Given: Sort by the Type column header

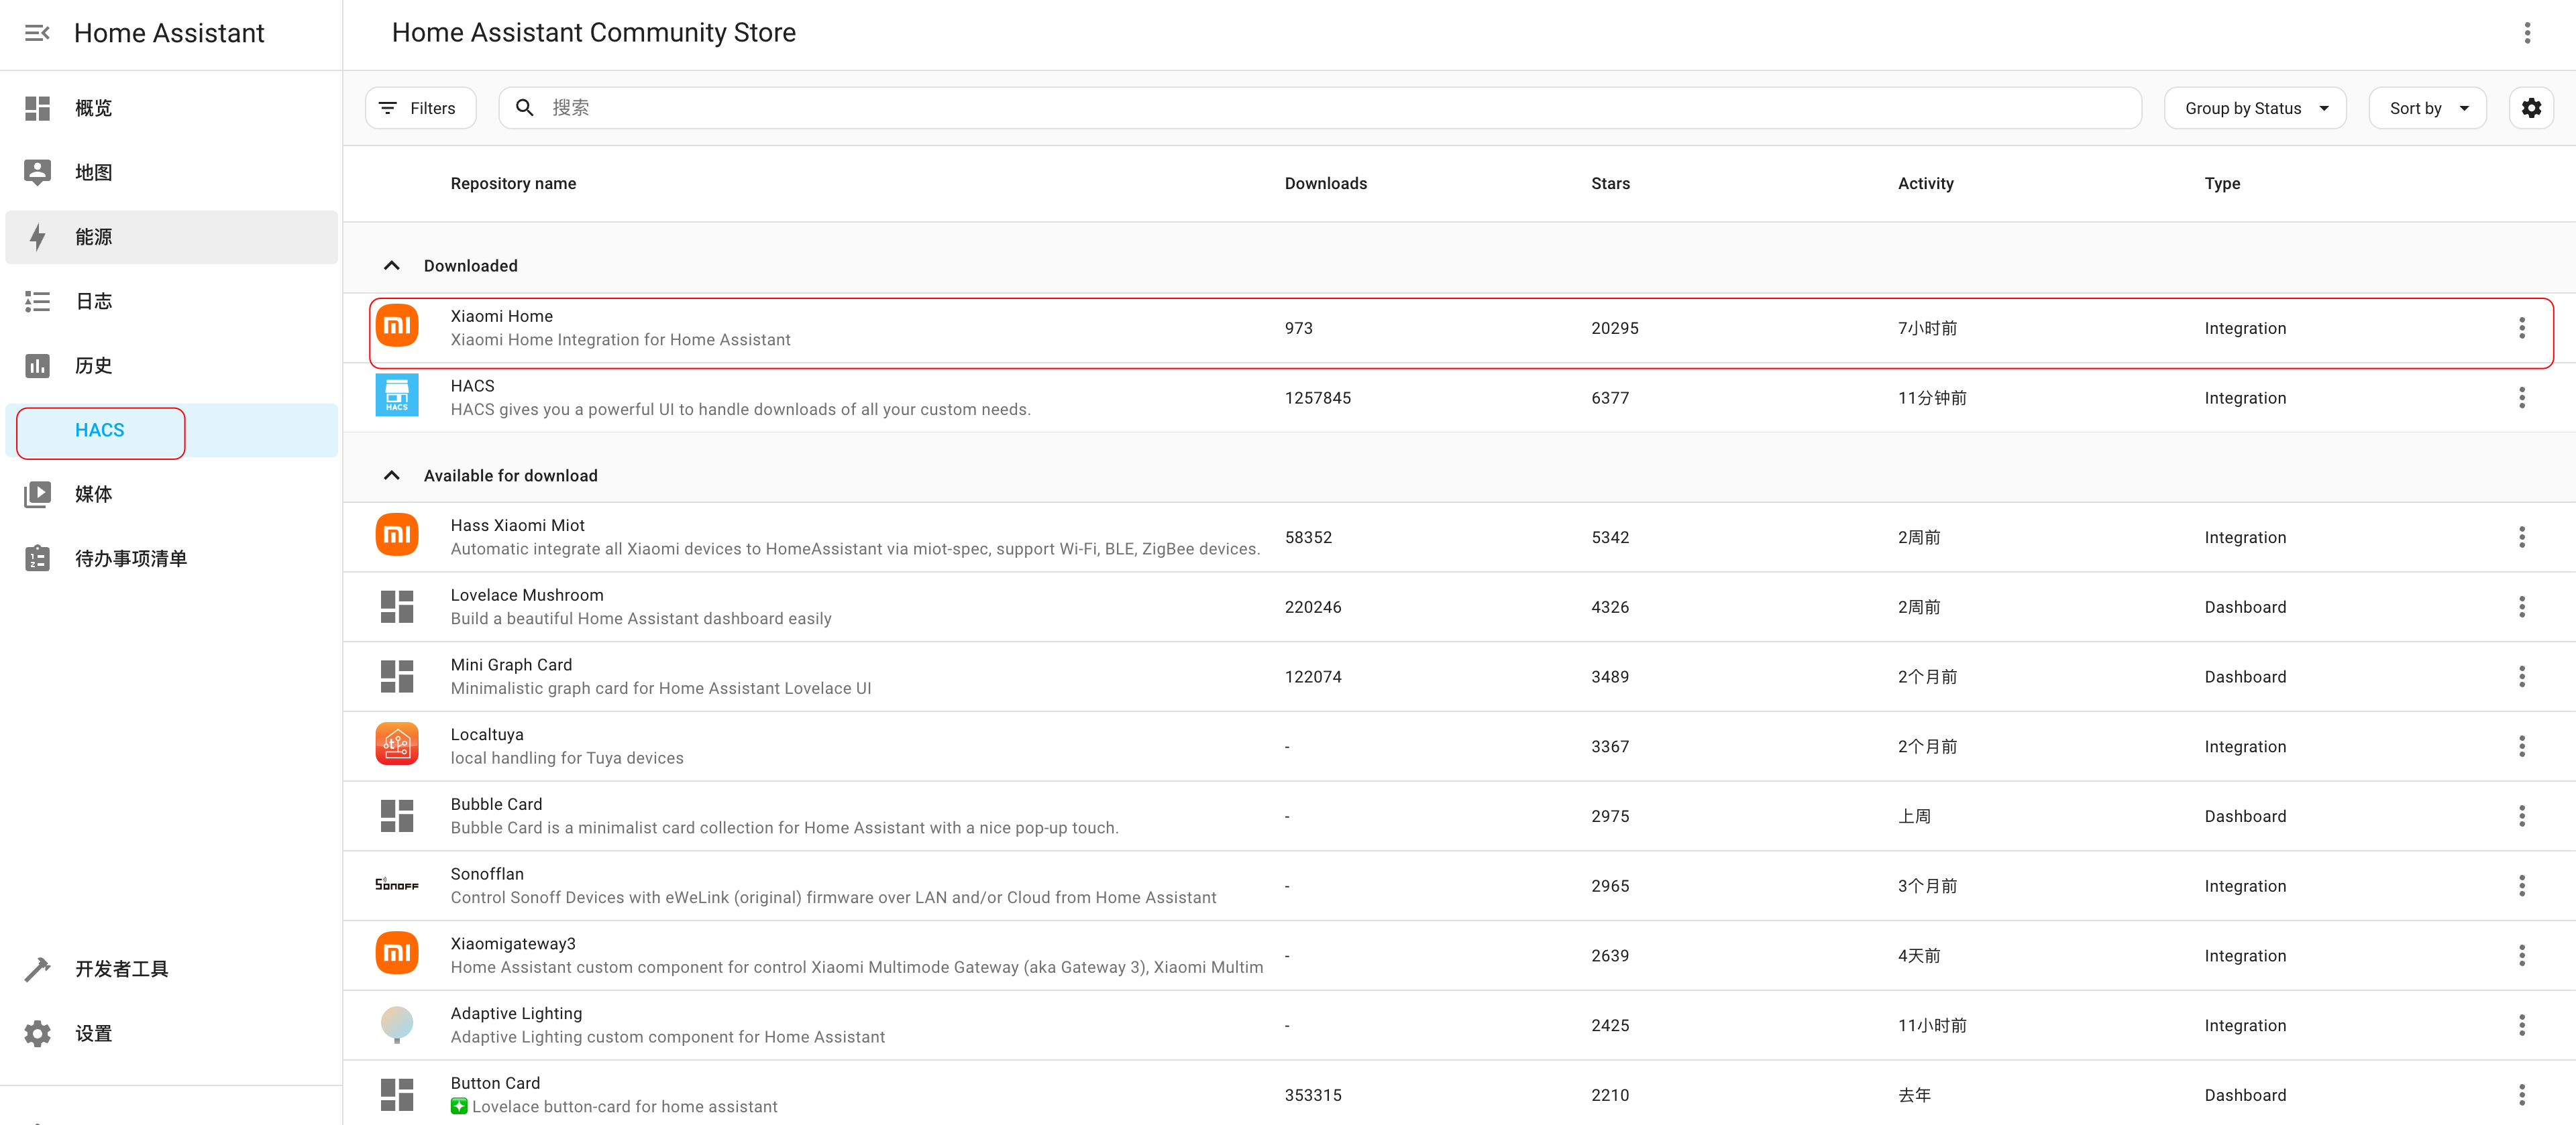Looking at the screenshot, I should point(2222,184).
